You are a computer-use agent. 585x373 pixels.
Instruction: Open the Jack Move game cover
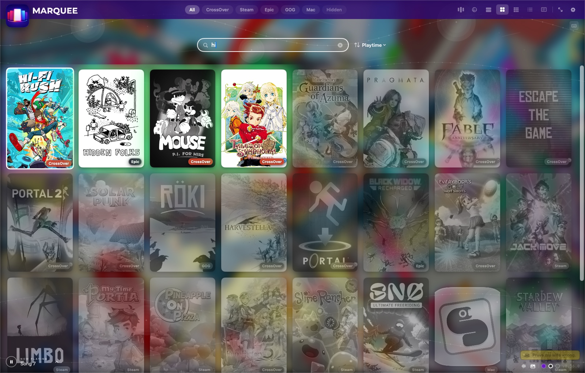click(x=539, y=222)
